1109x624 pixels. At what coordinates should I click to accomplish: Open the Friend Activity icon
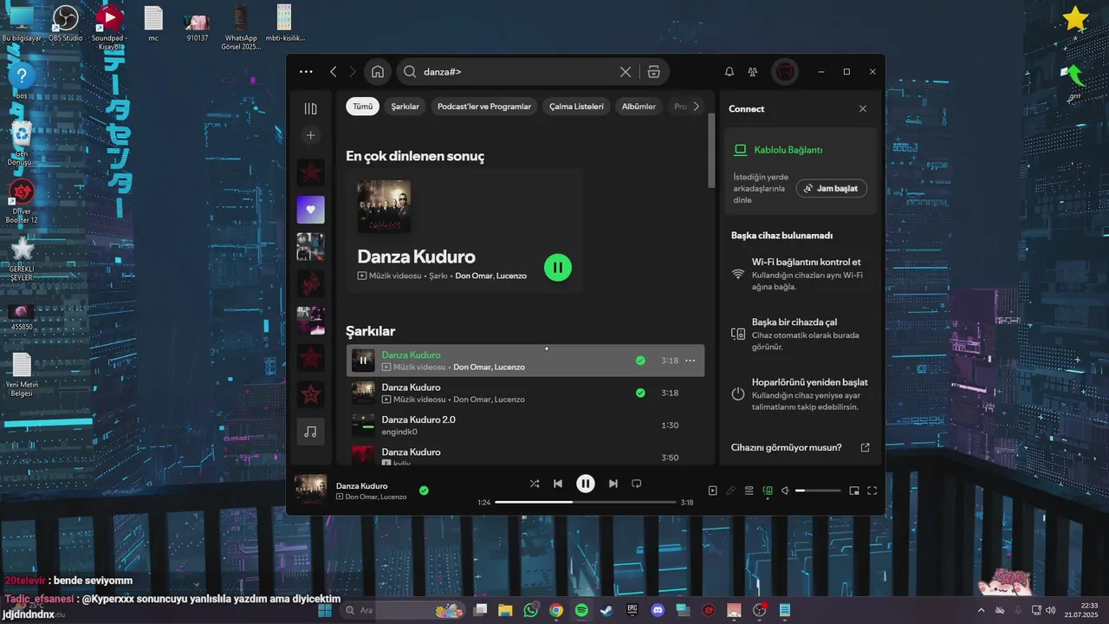pyautogui.click(x=753, y=72)
